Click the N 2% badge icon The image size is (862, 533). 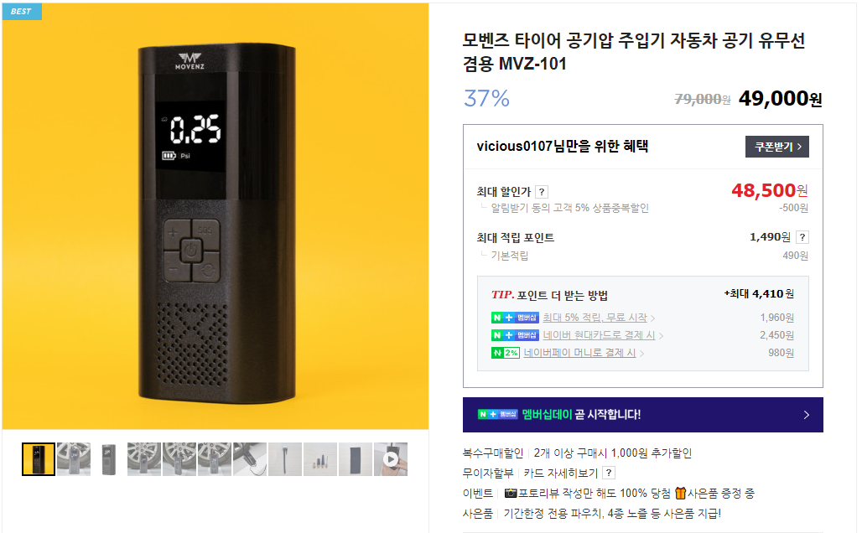point(506,353)
